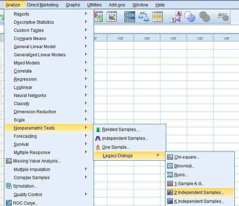This screenshot has width=239, height=206.
Task: Open the Analyze menu
Action: click(13, 5)
